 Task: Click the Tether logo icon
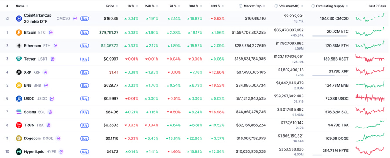(19, 59)
